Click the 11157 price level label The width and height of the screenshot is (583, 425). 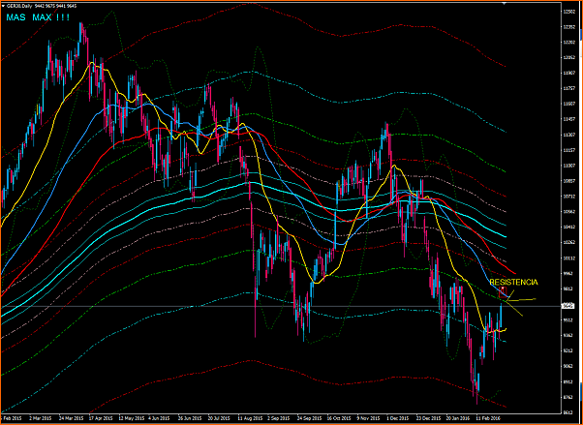(568, 150)
